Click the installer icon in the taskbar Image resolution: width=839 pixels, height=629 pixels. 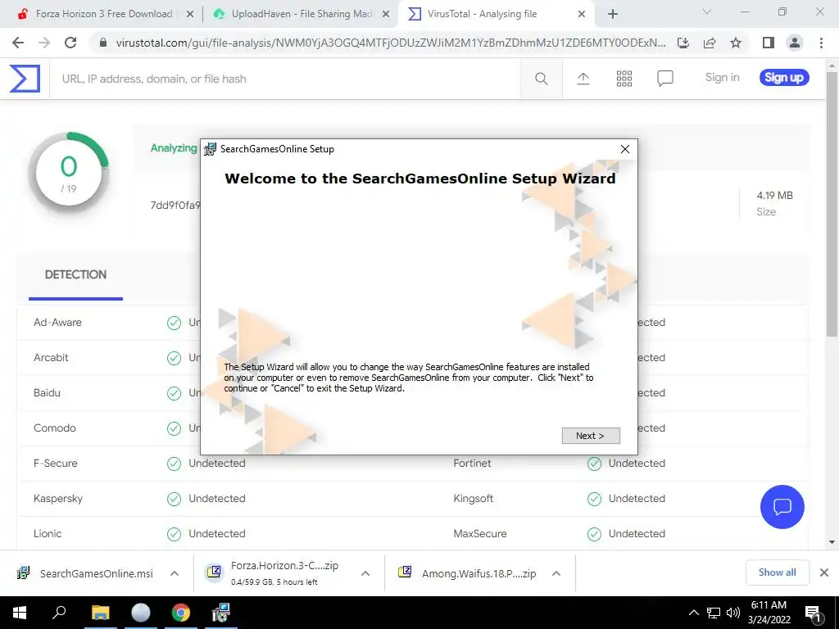220,613
